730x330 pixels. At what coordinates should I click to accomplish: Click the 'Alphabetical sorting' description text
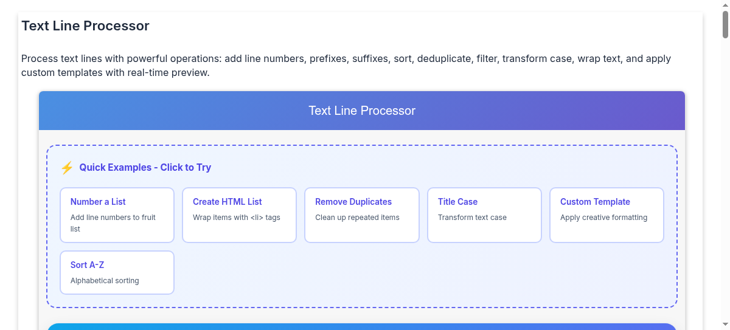click(x=105, y=281)
